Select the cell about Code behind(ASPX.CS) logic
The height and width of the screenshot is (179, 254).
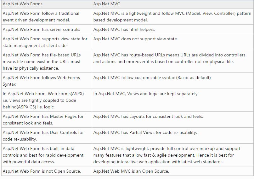pyautogui.click(x=47, y=100)
